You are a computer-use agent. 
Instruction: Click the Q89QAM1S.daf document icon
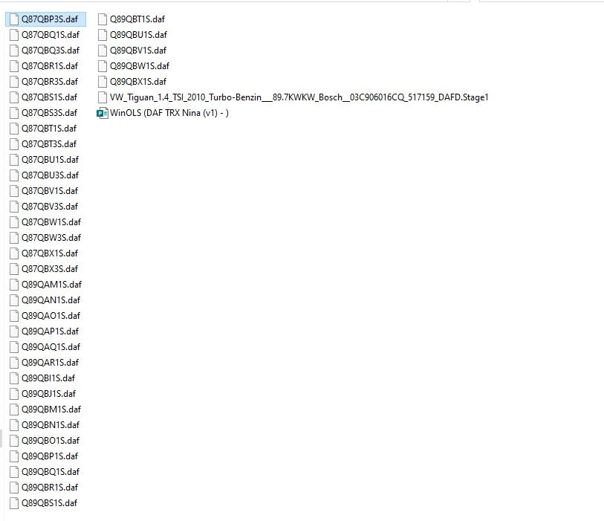pyautogui.click(x=14, y=285)
